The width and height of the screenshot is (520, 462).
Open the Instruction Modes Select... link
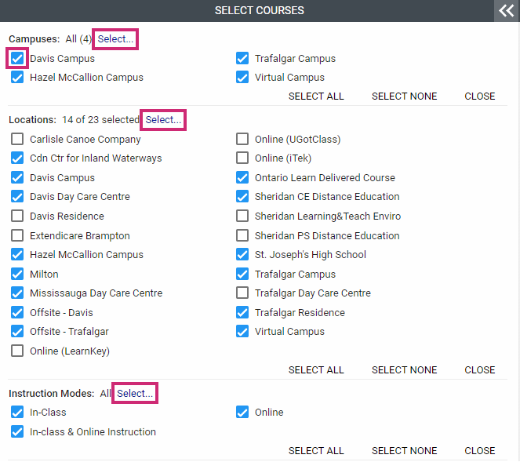coord(135,393)
